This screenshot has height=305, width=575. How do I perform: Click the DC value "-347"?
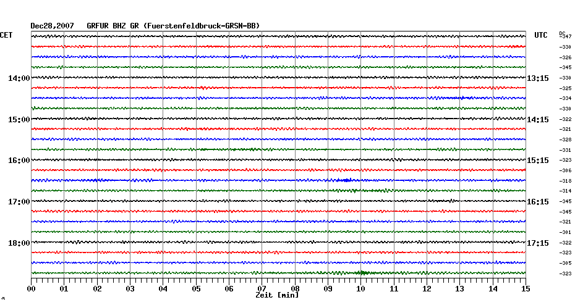click(x=566, y=36)
